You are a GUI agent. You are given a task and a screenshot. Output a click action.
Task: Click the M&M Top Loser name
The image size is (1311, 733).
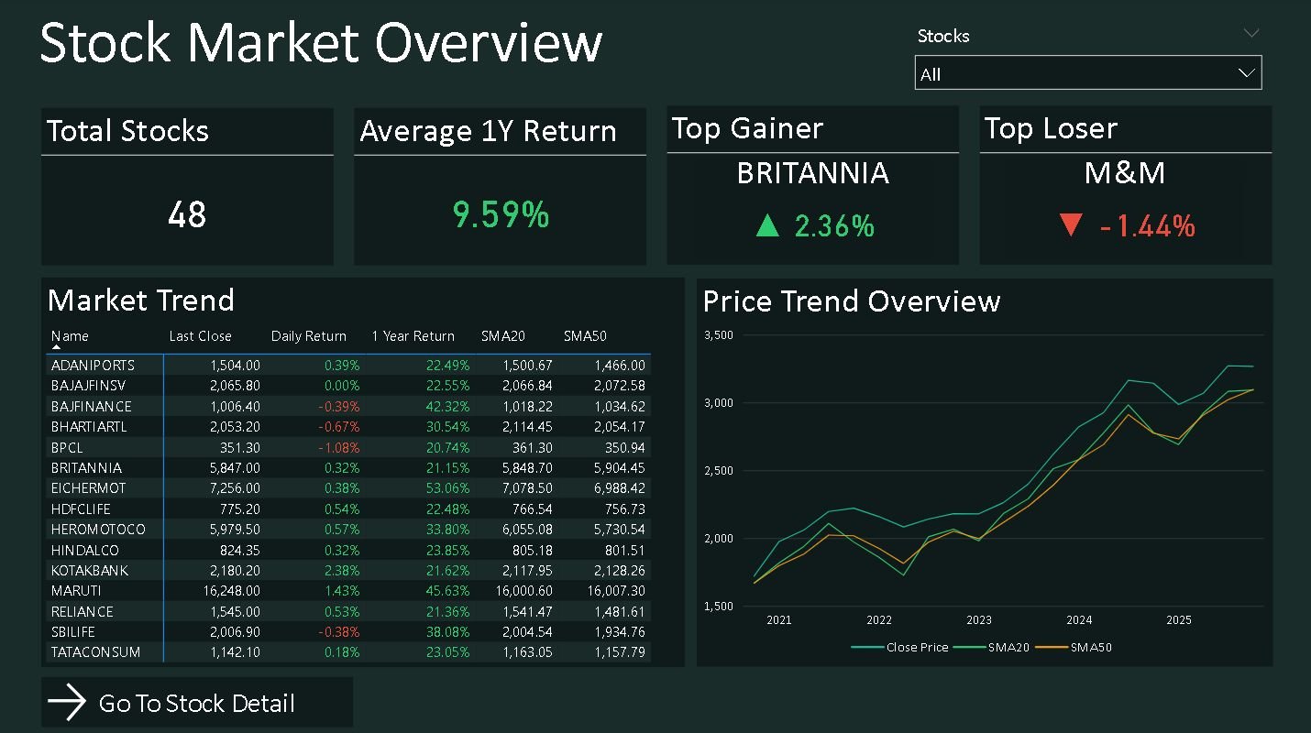pyautogui.click(x=1125, y=173)
